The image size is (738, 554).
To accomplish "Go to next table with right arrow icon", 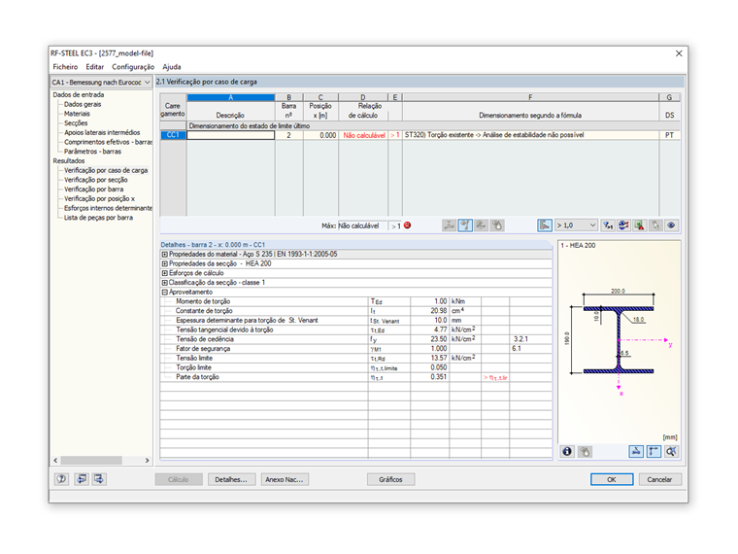I will click(99, 479).
